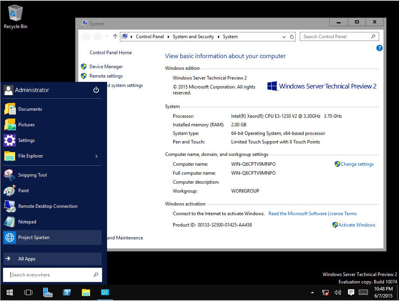Go to Control Panel Home
The image size is (399, 301).
pos(110,52)
